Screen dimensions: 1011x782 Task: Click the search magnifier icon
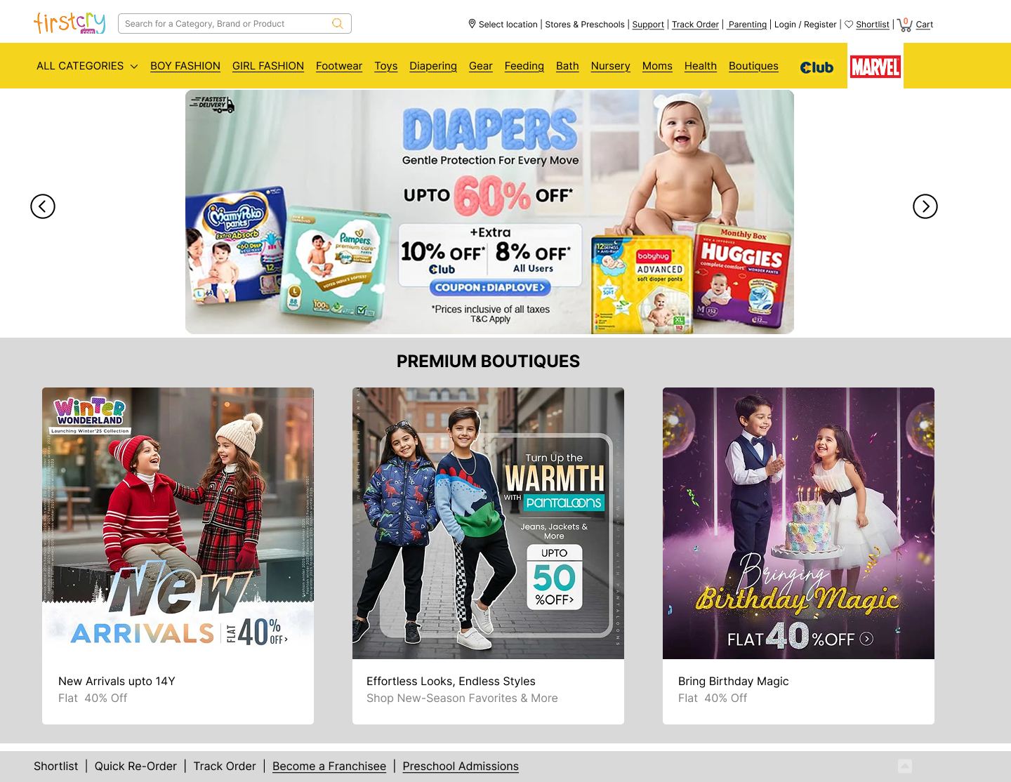338,24
